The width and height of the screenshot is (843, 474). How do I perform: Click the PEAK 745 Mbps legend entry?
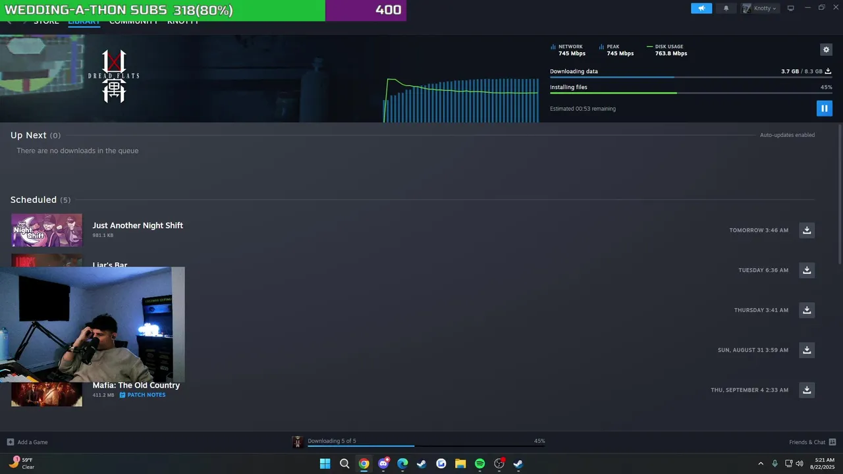click(616, 50)
